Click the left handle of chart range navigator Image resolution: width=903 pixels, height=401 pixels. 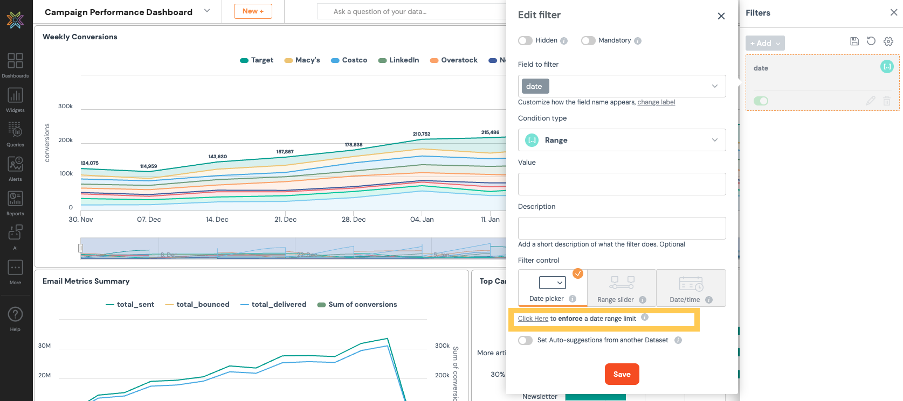point(80,248)
